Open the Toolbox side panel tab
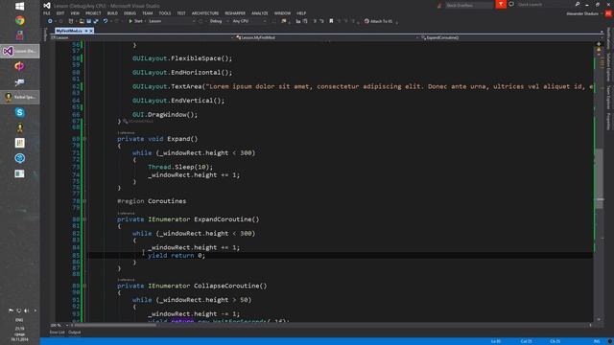Image resolution: width=614 pixels, height=345 pixels. [x=45, y=34]
